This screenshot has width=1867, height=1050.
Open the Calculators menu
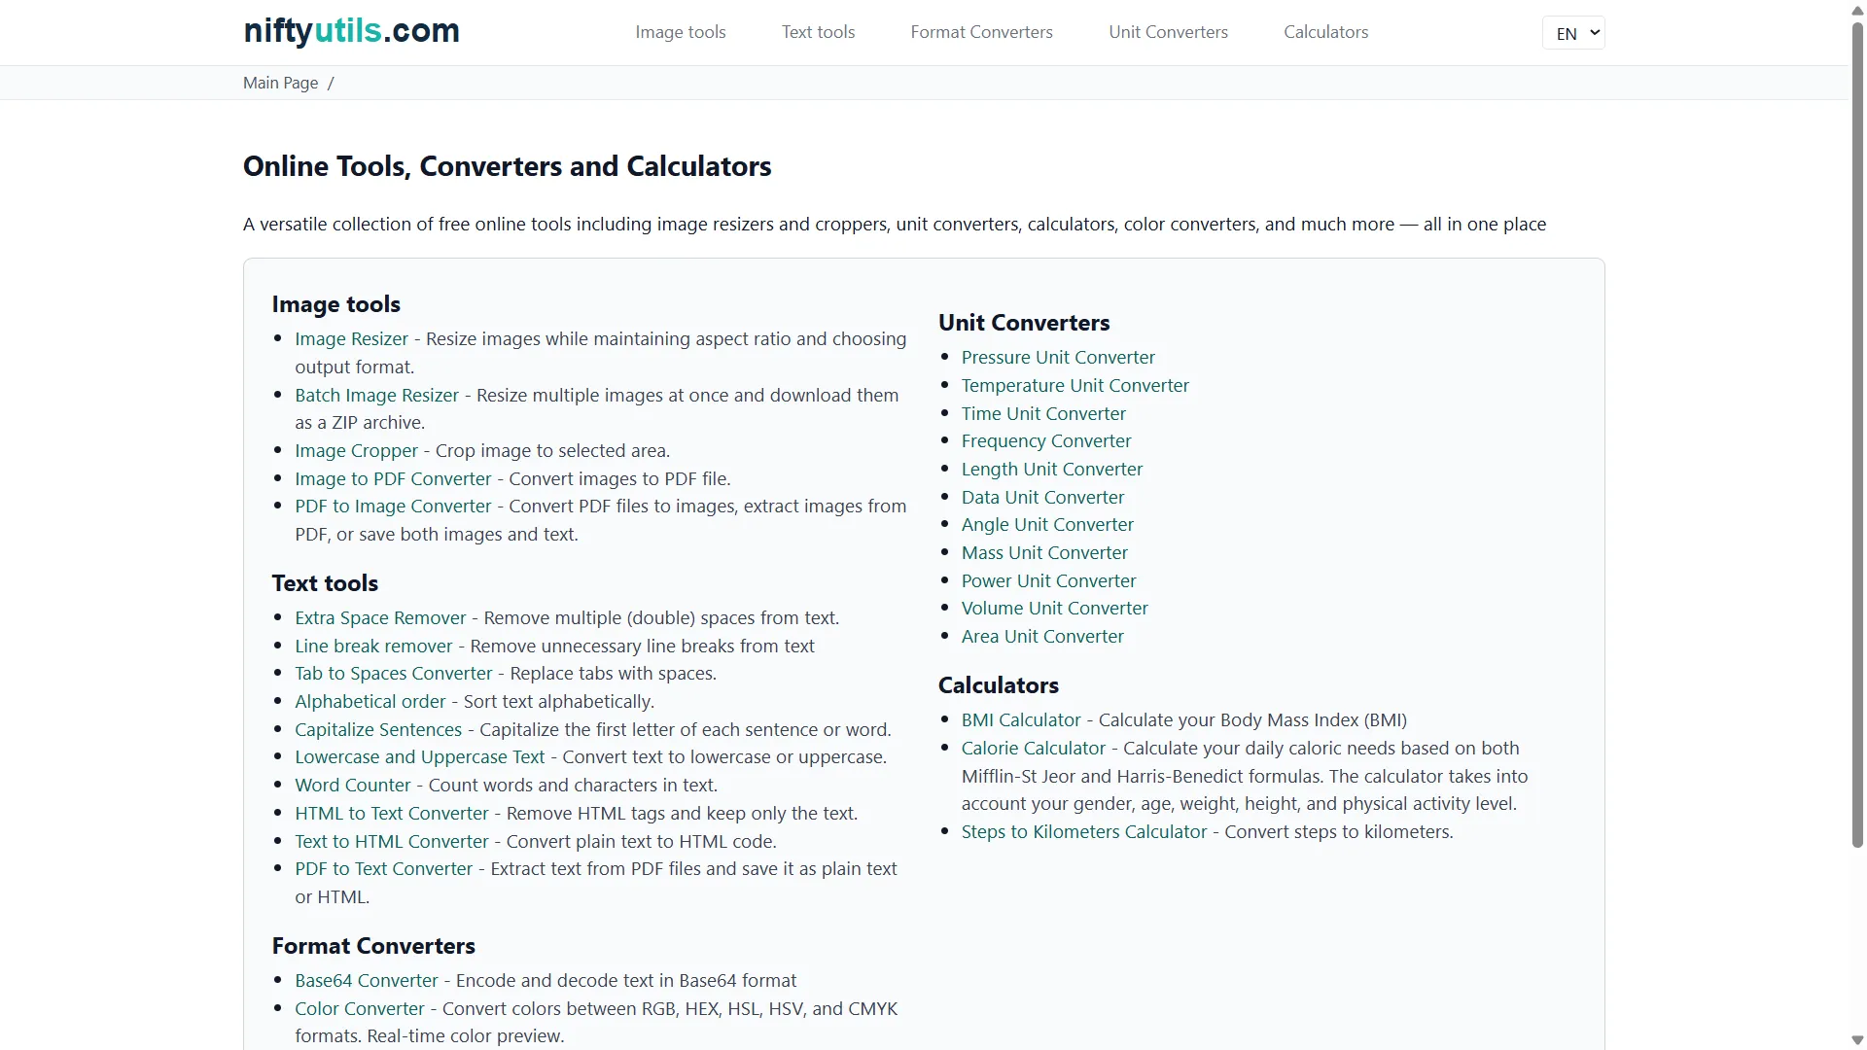(x=1325, y=31)
